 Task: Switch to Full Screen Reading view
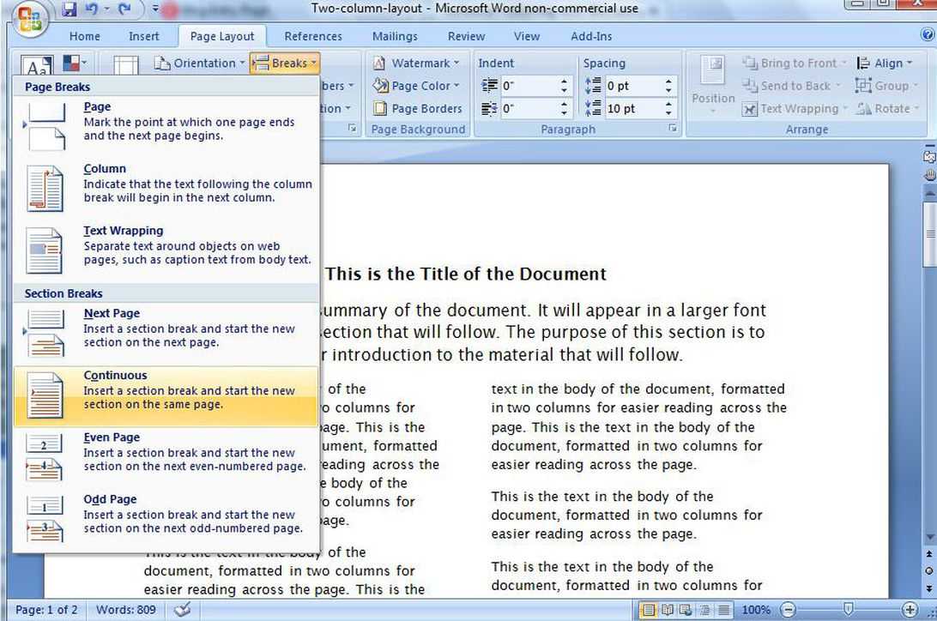click(667, 610)
